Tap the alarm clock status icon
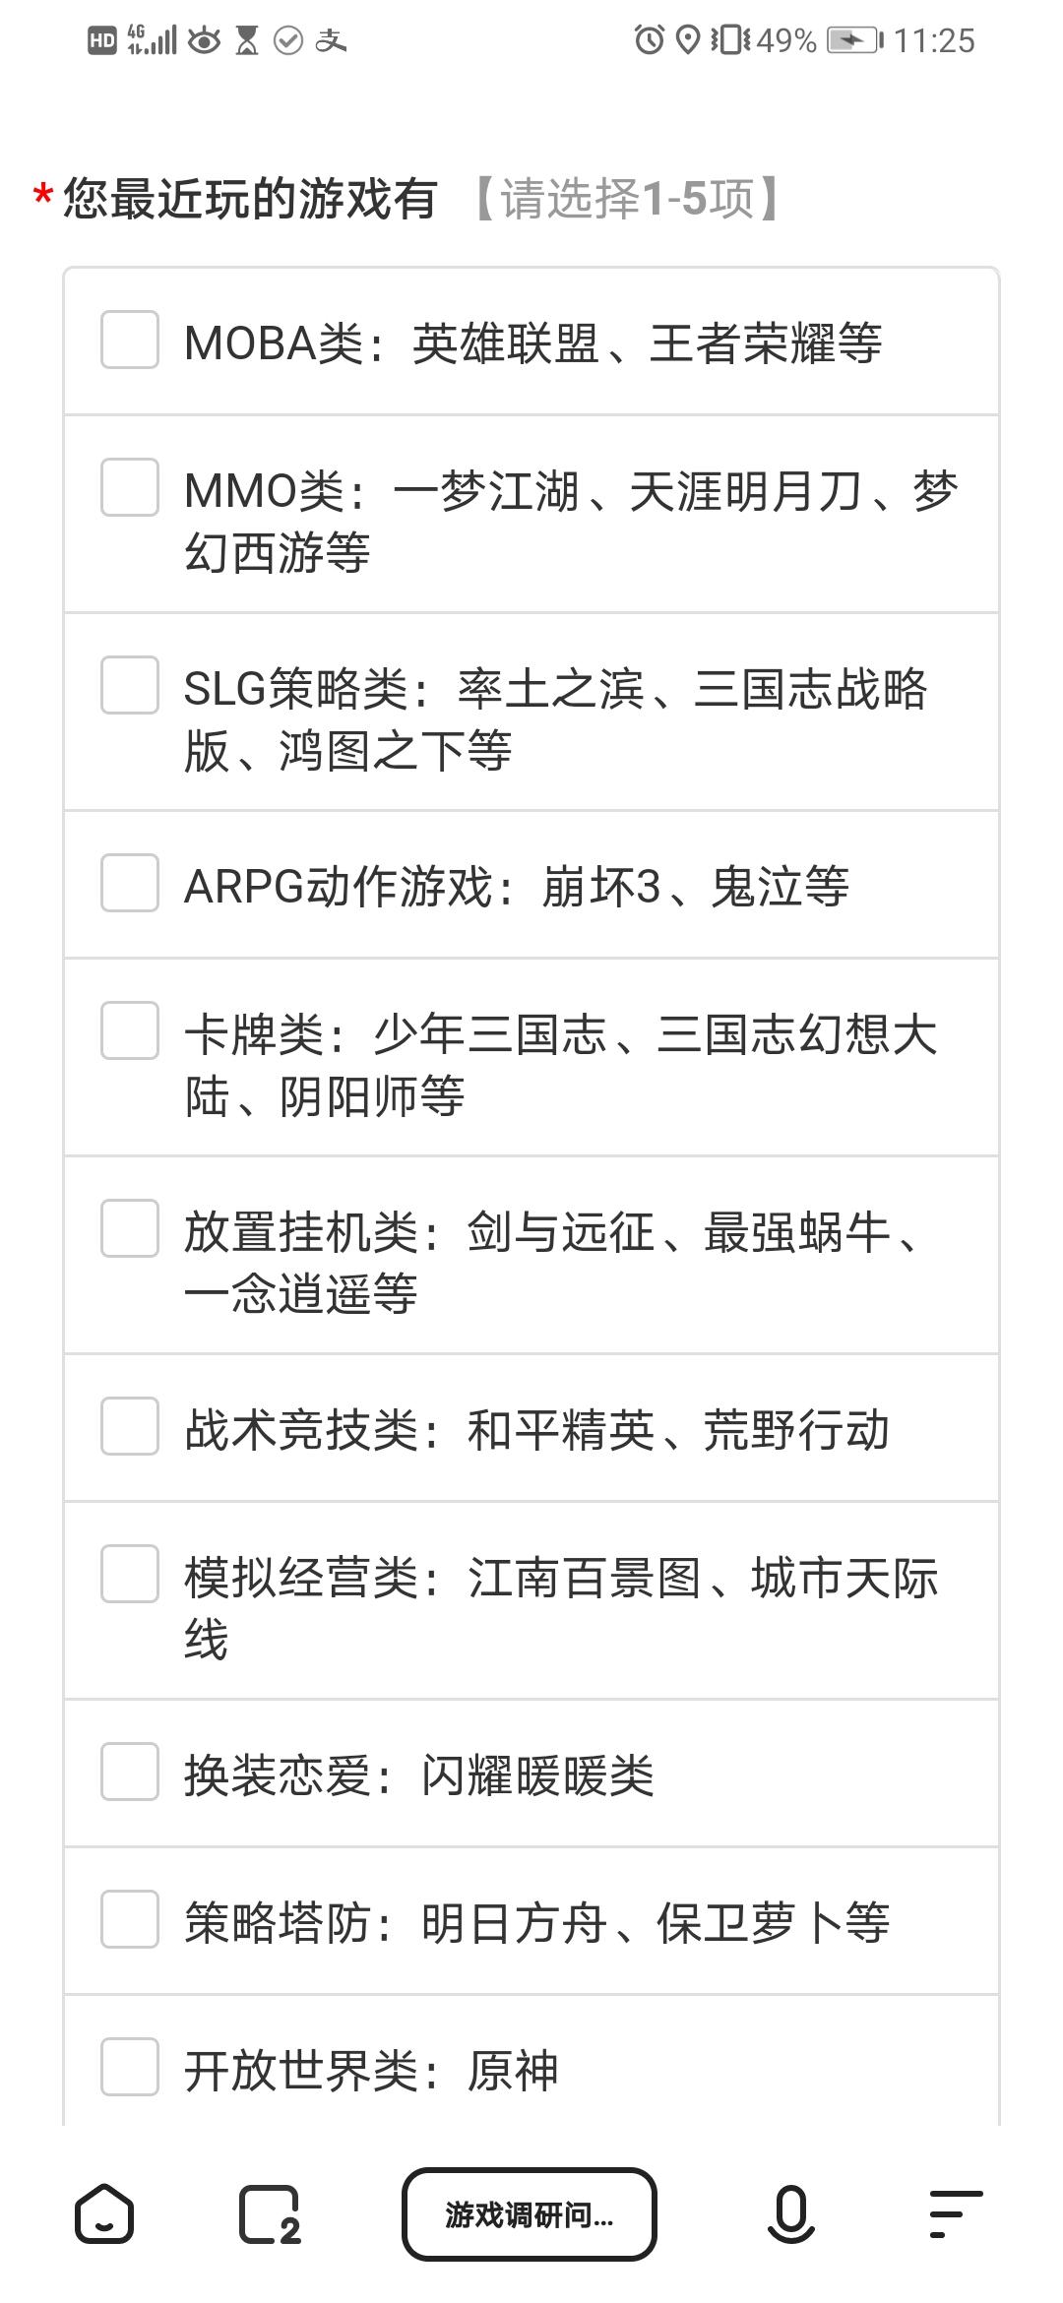Image resolution: width=1063 pixels, height=2303 pixels. click(x=649, y=40)
